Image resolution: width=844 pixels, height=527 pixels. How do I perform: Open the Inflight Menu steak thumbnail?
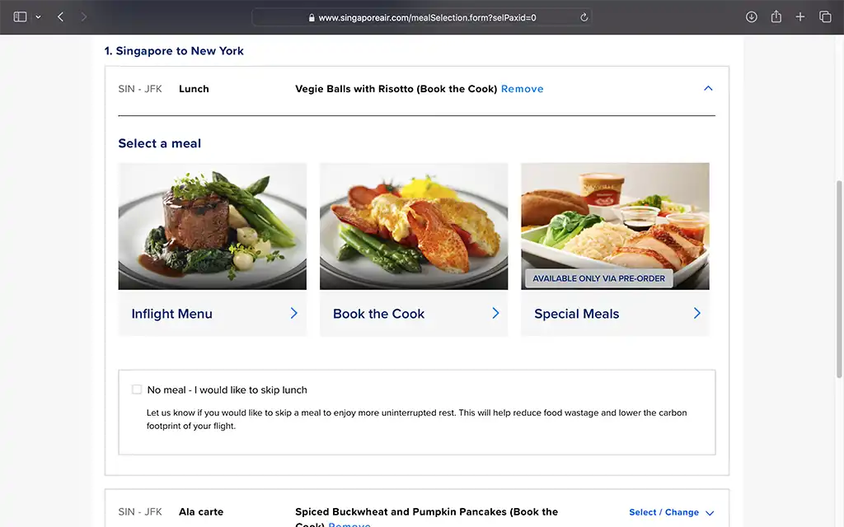[213, 226]
